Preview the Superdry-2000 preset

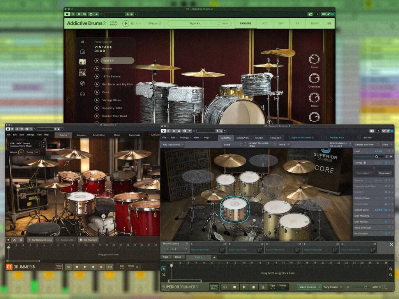[x=97, y=108]
